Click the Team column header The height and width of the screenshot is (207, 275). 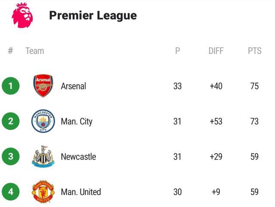coord(34,51)
